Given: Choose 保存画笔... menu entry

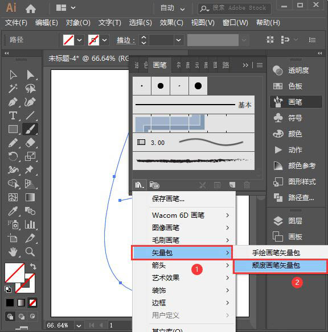Looking at the screenshot, I should pos(183,199).
